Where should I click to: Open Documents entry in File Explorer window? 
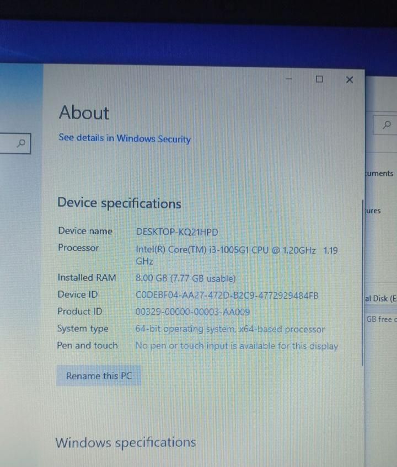380,173
